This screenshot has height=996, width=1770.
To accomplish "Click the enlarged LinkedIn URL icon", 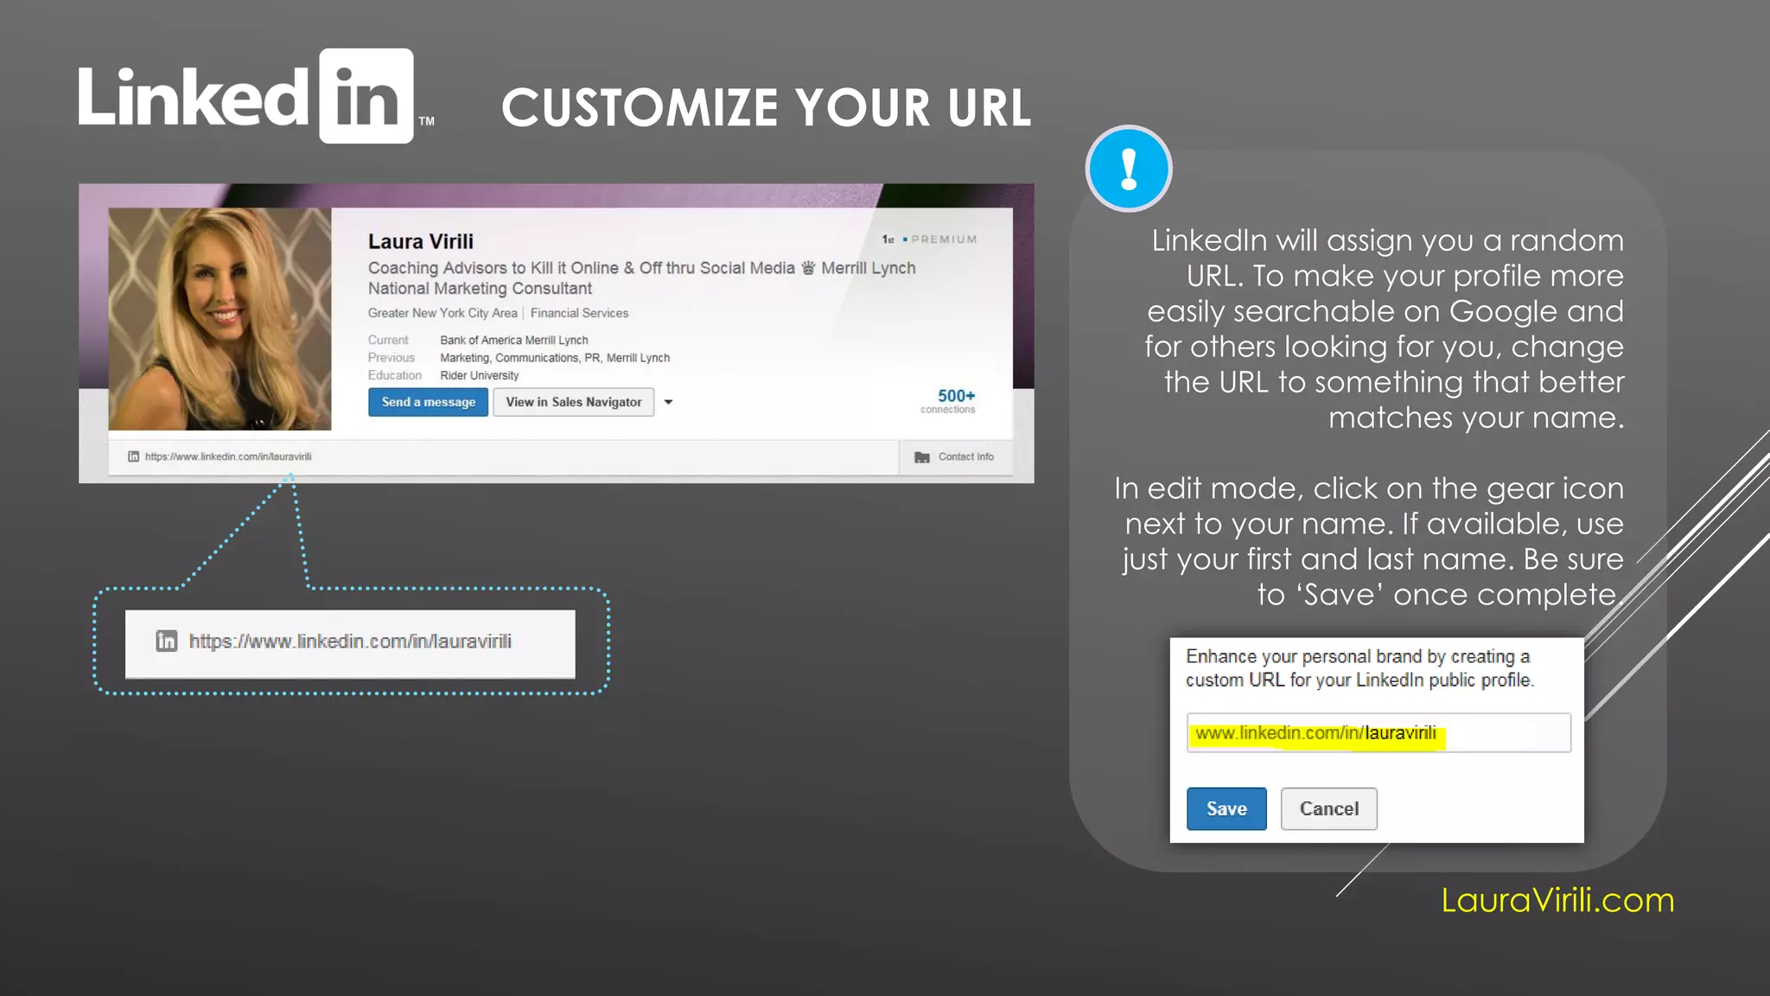I will pyautogui.click(x=167, y=641).
